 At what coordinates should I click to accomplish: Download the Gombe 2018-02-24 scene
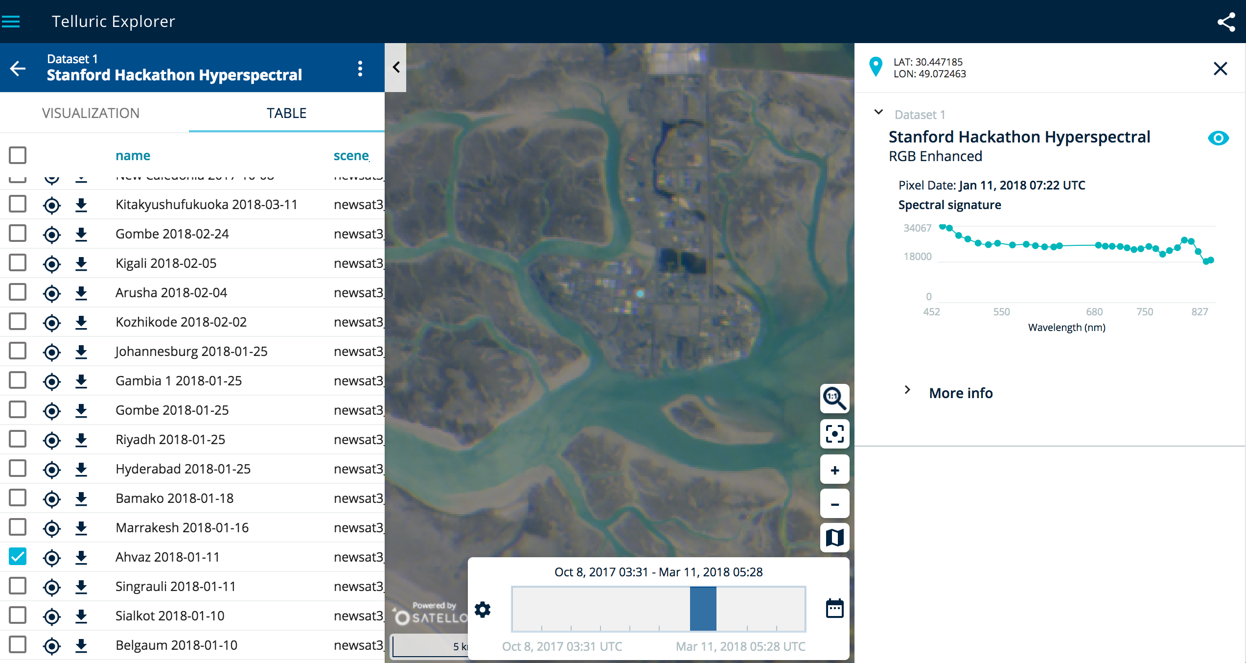(x=81, y=235)
